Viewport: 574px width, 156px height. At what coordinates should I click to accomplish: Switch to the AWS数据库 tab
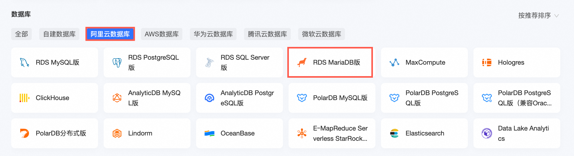(162, 34)
